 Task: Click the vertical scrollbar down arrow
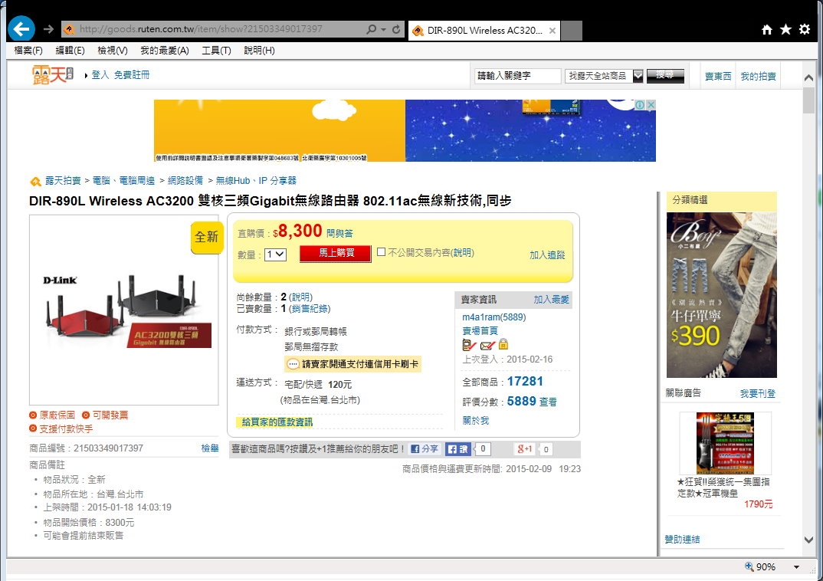(x=808, y=540)
